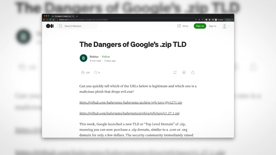Select 'The Dangers of Google's .zip' tab
The image size is (276, 155).
click(x=63, y=16)
